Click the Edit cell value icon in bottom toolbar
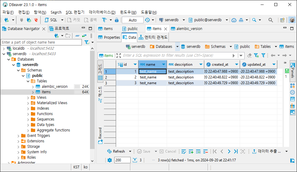The height and width of the screenshot is (172, 297). 184,151
